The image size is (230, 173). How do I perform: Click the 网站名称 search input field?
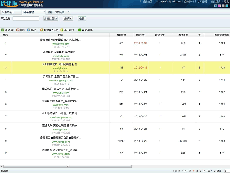26,19
